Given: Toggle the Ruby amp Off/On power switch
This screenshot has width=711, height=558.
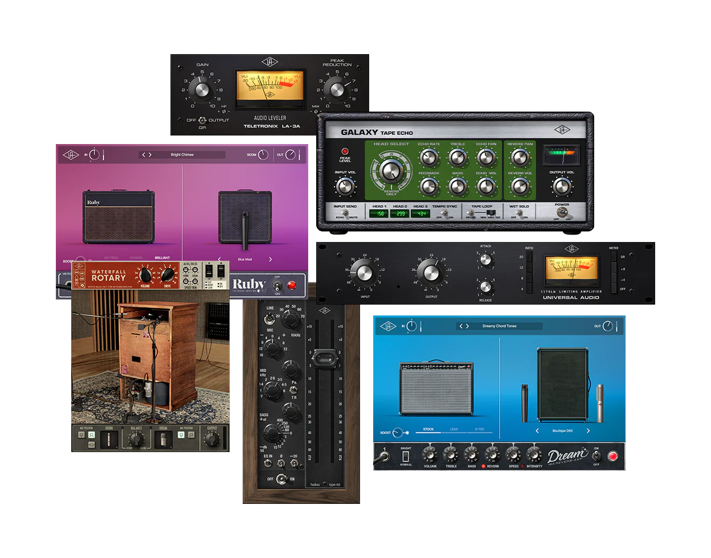Looking at the screenshot, I should [x=277, y=286].
